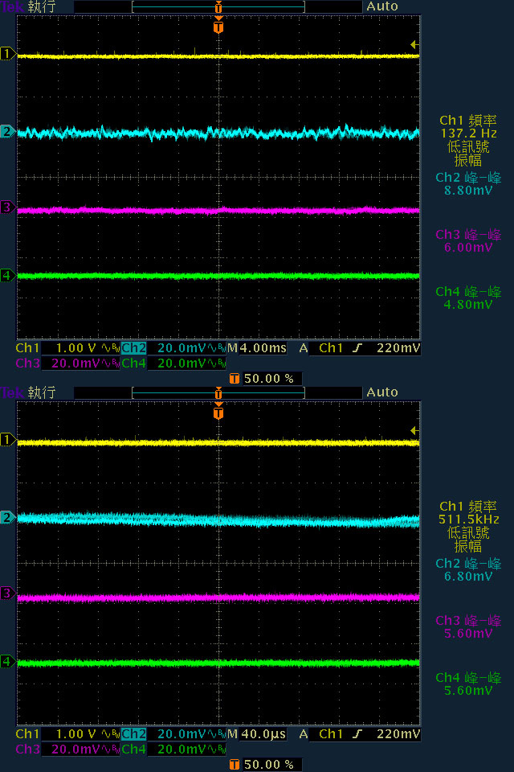Click the trigger level arrow in the 4.00ms capture
The height and width of the screenshot is (772, 514).
(x=414, y=45)
